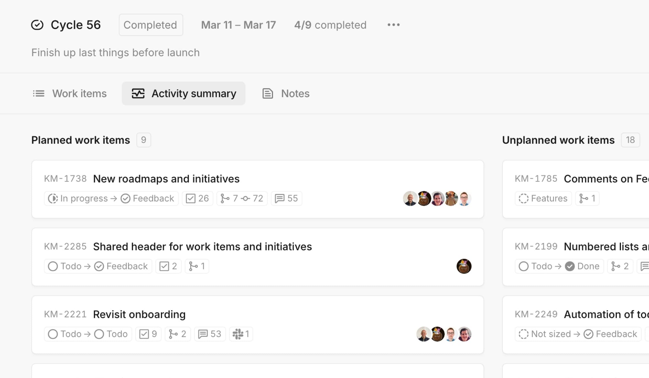Click the Features status icon on KM-1785
The height and width of the screenshot is (378, 649).
pyautogui.click(x=523, y=198)
